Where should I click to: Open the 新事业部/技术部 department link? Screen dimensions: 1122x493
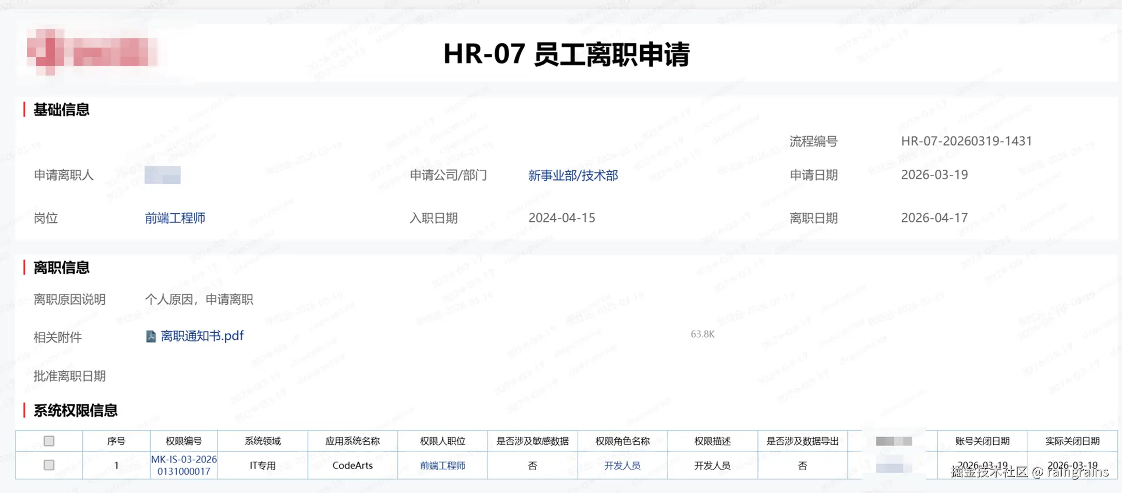[x=573, y=175]
